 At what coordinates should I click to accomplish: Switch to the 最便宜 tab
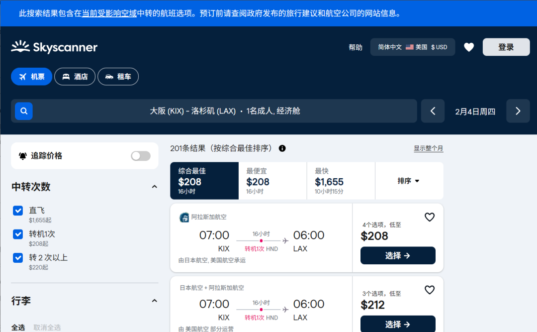coord(272,181)
